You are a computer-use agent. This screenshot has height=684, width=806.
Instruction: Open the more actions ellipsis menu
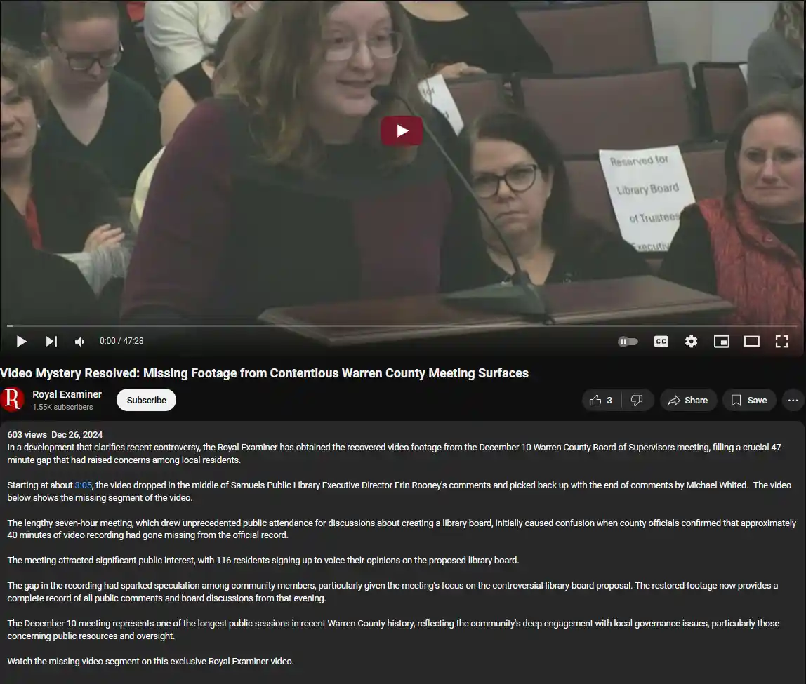(793, 400)
